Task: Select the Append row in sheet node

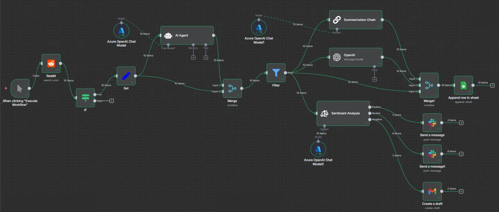Action: (x=463, y=85)
